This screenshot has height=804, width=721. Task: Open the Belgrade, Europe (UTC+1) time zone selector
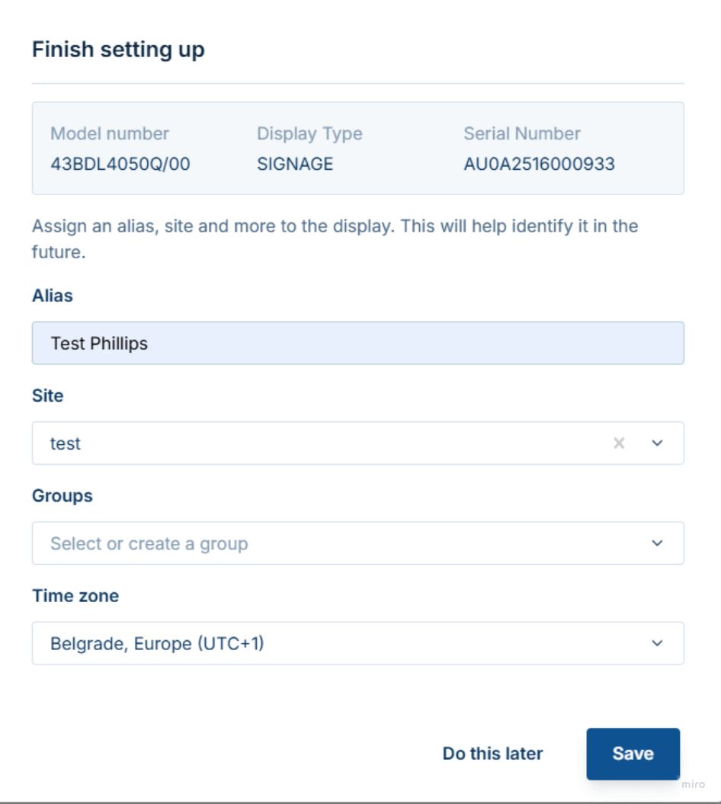point(358,643)
